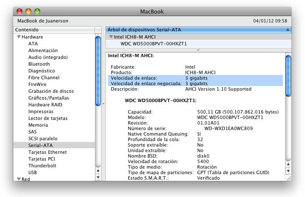Click the details pane blue scrollbar thumb
The width and height of the screenshot is (305, 197).
tap(288, 76)
